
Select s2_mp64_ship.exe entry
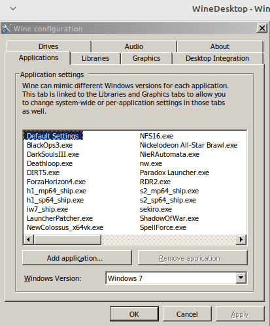(x=169, y=191)
